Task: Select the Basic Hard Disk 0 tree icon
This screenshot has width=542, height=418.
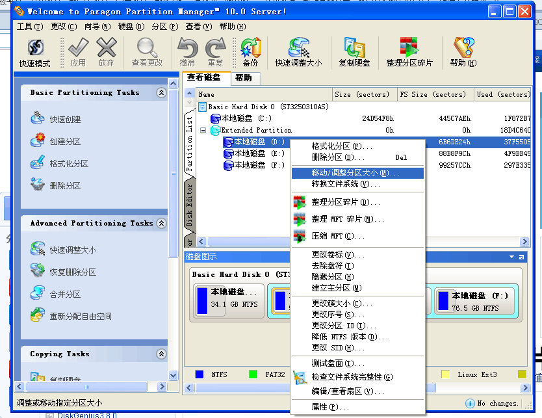Action: [x=203, y=107]
